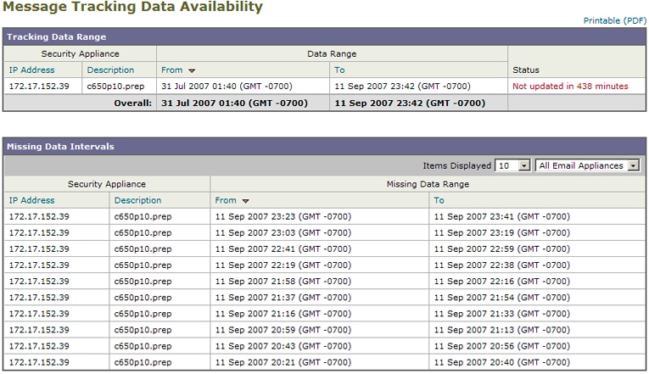Sort Tracking Data Range by From column

click(x=171, y=70)
